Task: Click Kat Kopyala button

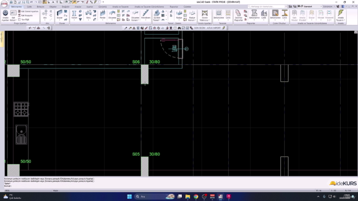Action: pos(25,16)
